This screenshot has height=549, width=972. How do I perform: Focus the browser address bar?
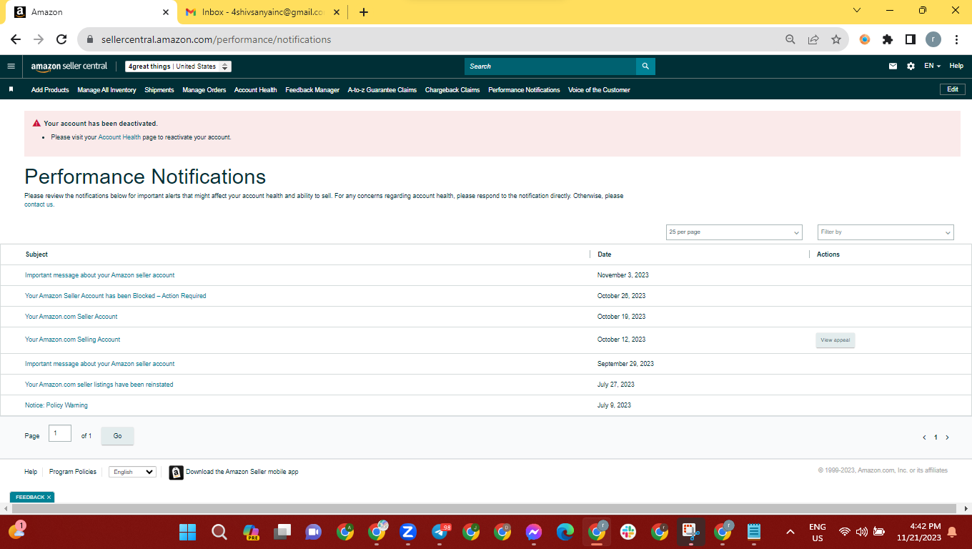pyautogui.click(x=429, y=40)
